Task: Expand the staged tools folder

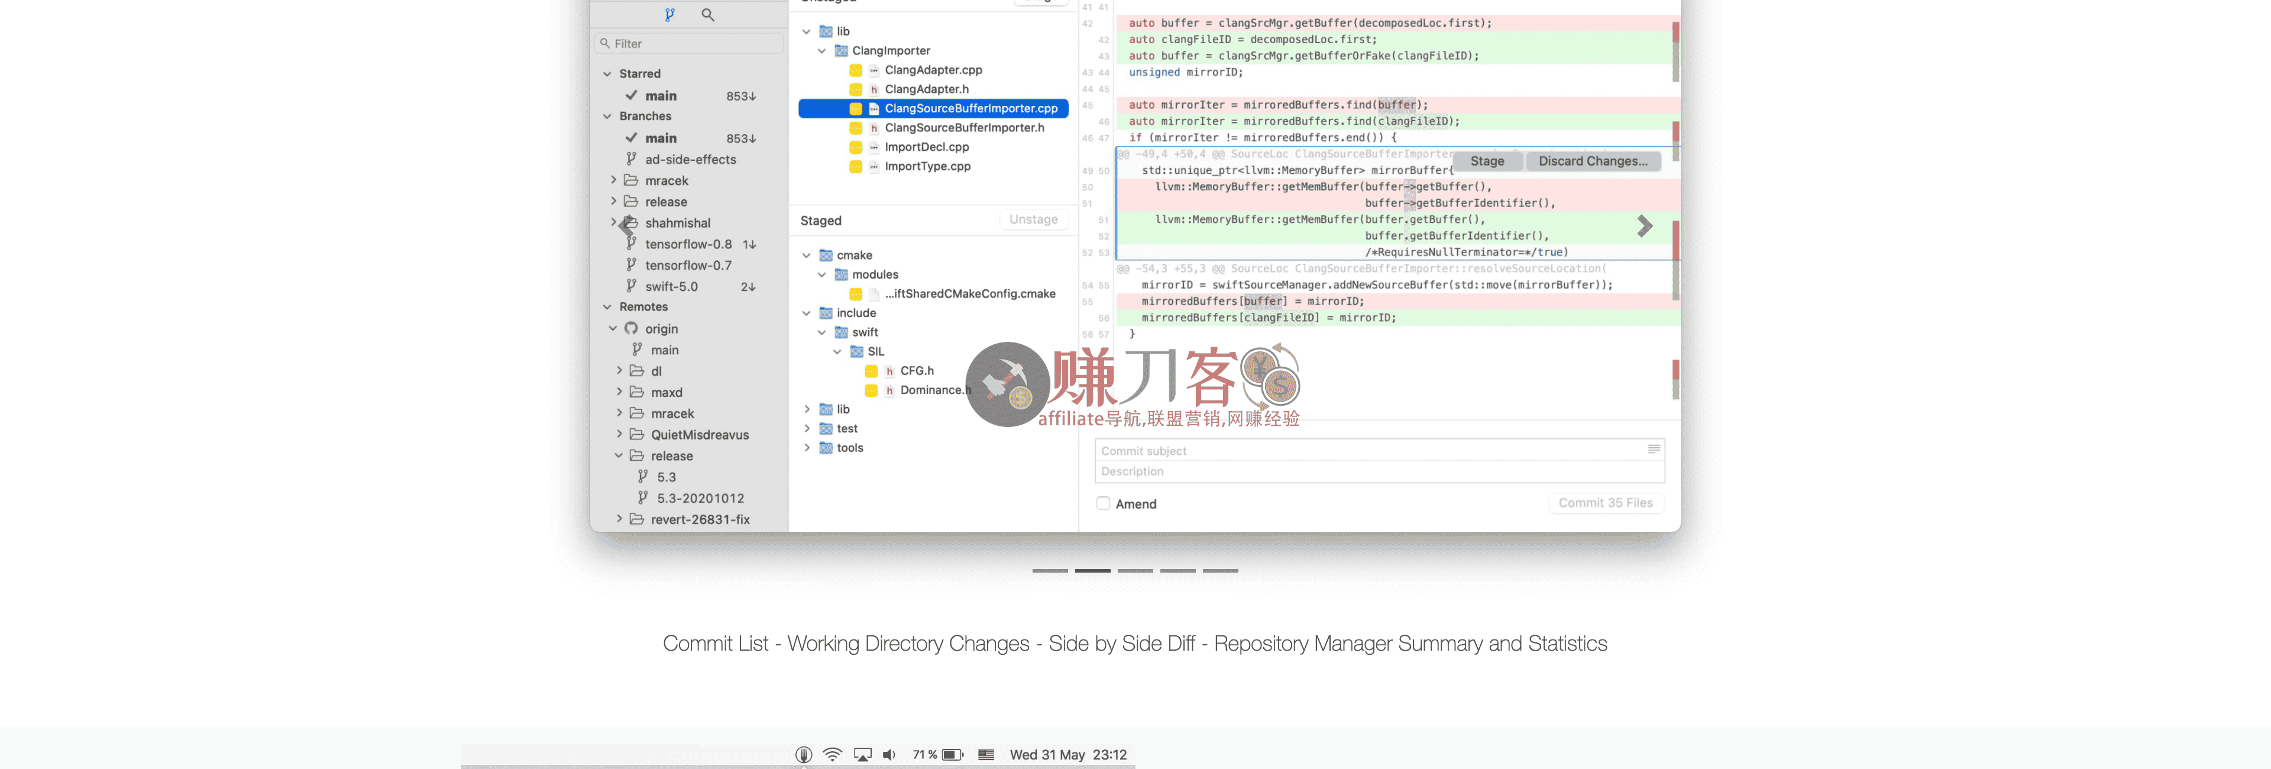Action: coord(807,448)
